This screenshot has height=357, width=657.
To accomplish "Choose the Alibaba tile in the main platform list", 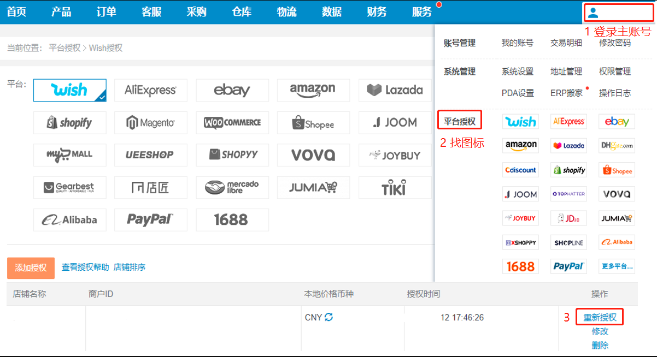I will [70, 220].
